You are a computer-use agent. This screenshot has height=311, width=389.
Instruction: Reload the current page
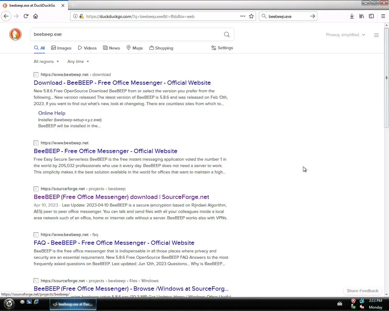[26, 16]
